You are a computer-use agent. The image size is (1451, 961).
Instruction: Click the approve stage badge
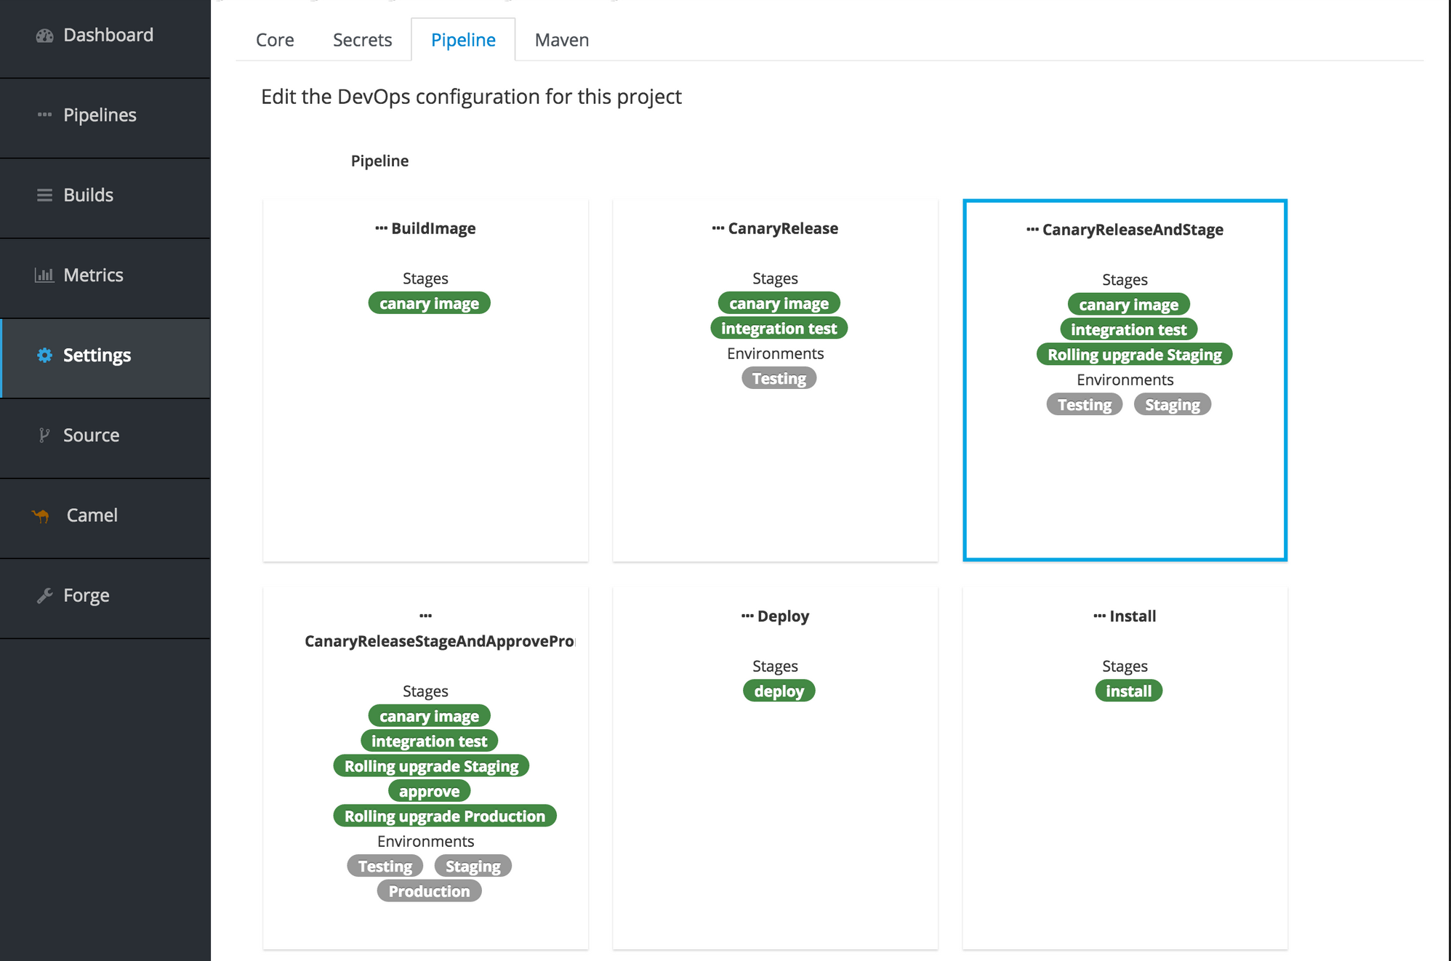[429, 792]
